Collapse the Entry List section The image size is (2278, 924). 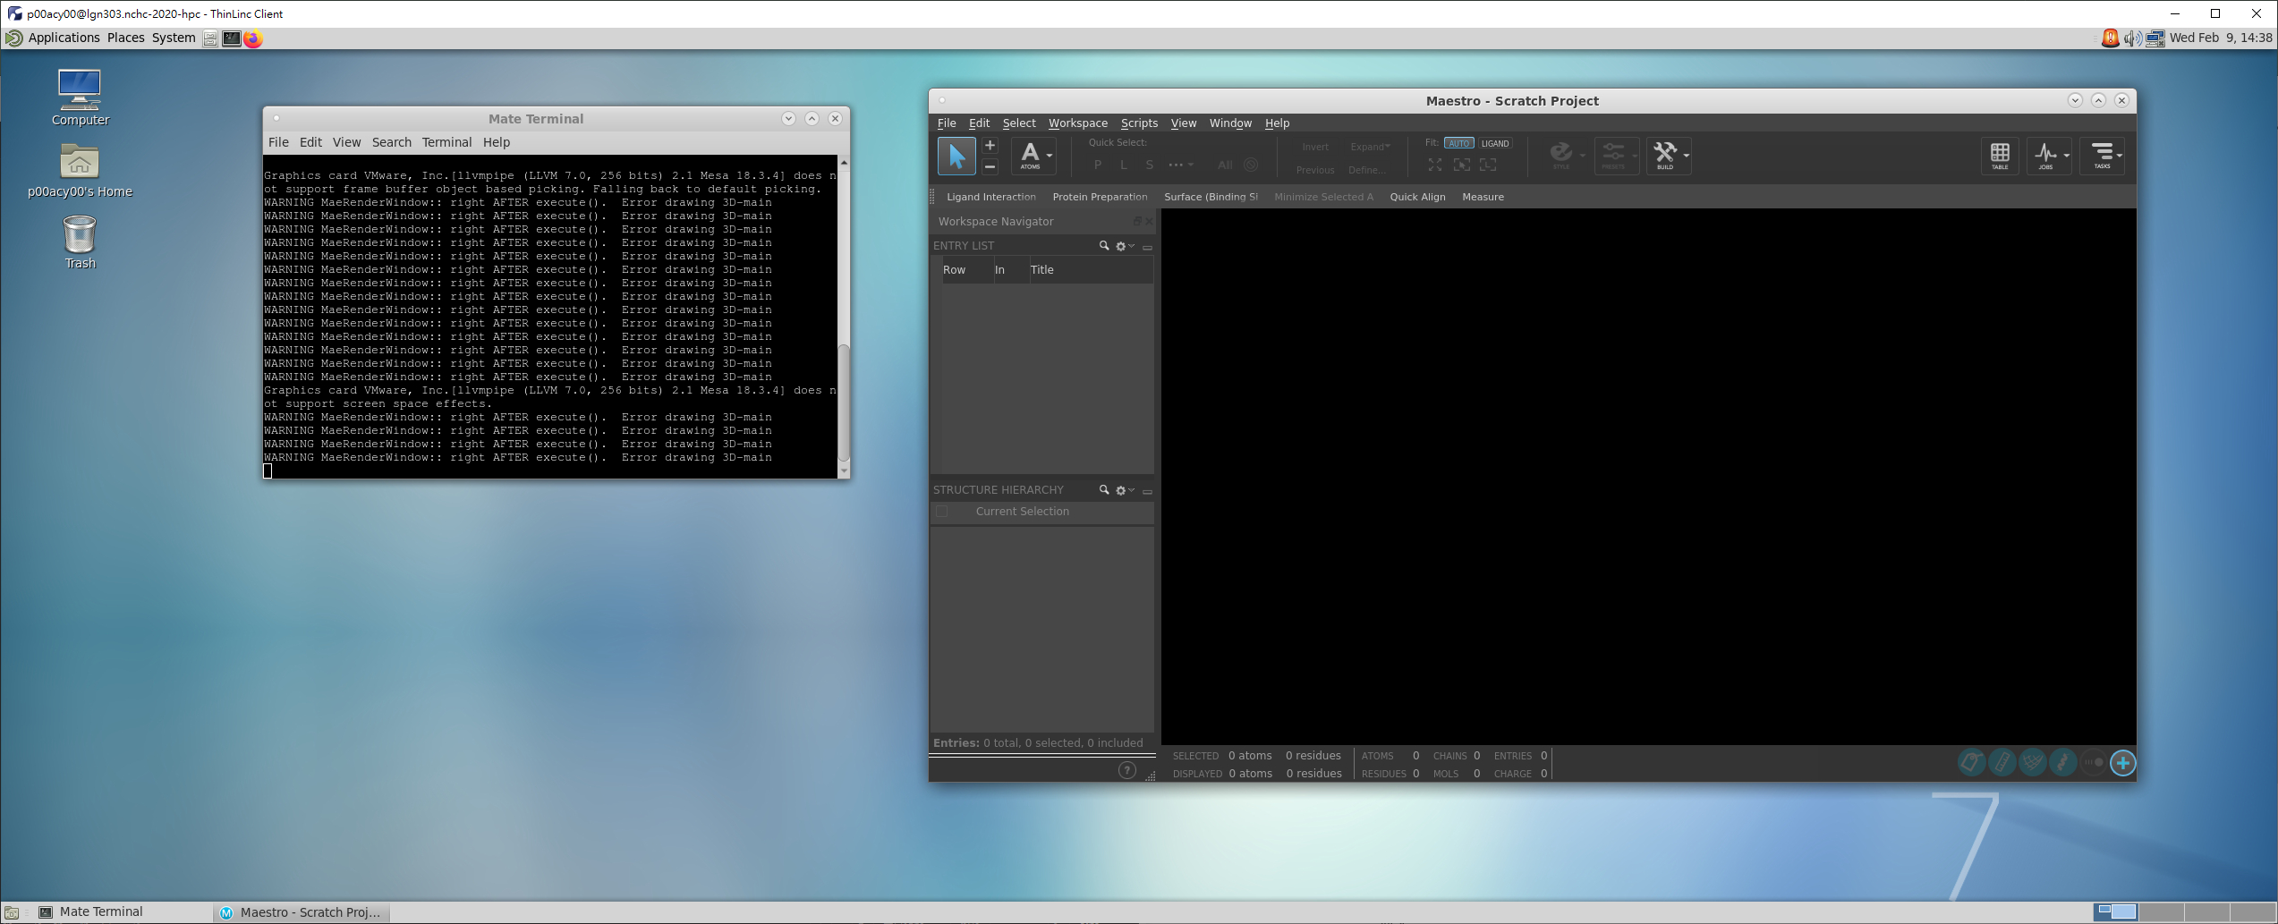(1147, 247)
